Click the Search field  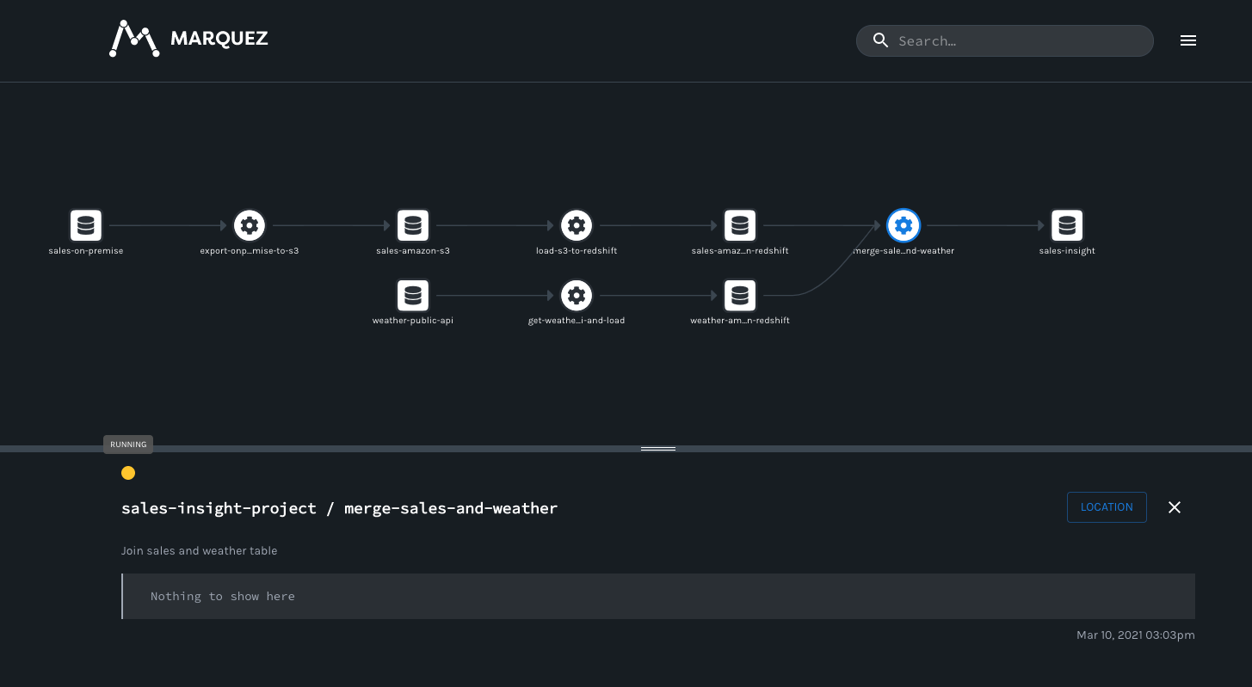pos(1004,40)
